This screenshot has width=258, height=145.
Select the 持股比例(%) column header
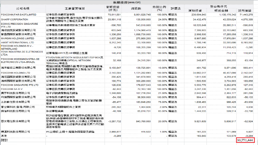[x=159, y=9]
